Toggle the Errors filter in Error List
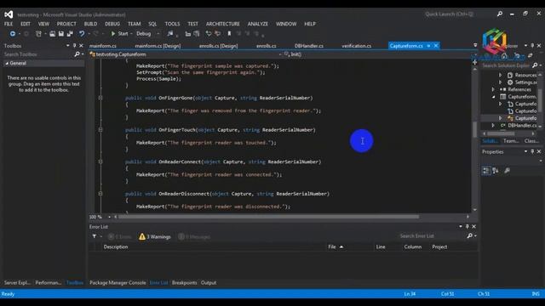545x306 pixels. click(x=119, y=236)
